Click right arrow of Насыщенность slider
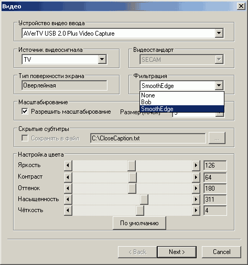 (x=196, y=200)
